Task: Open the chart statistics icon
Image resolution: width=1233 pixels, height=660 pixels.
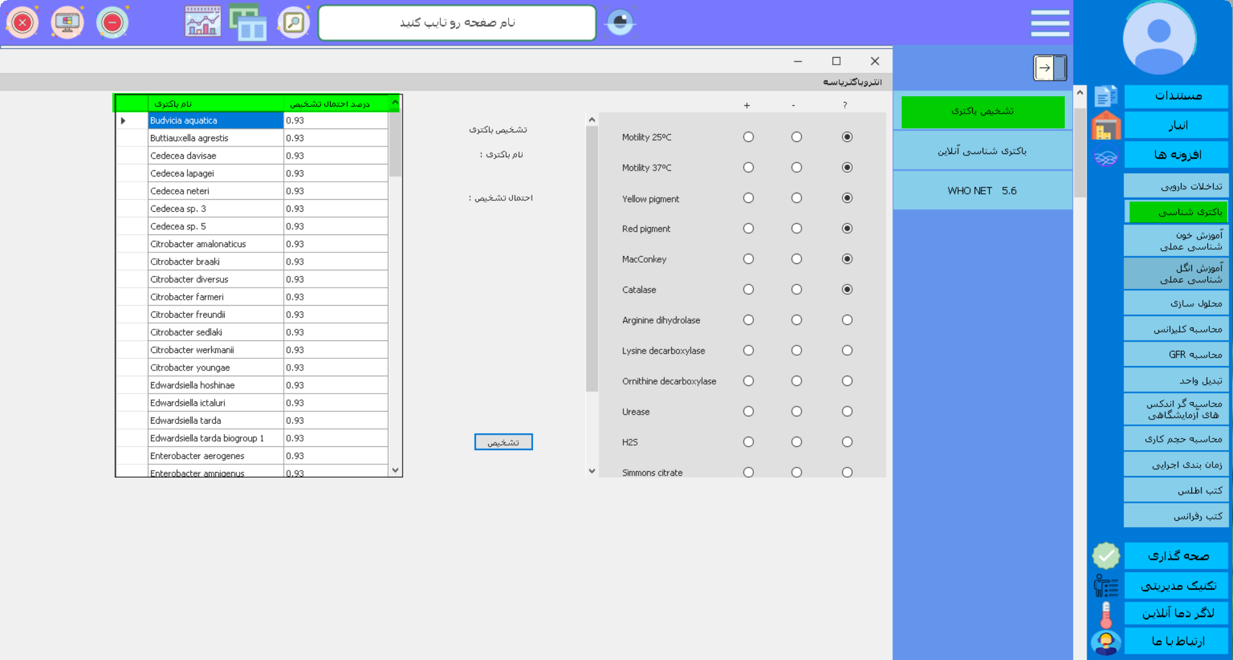Action: (202, 22)
